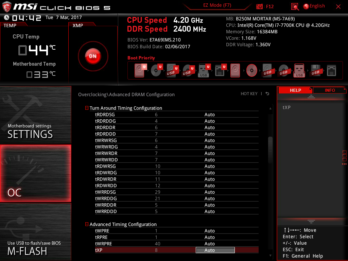Open the English language selector
This screenshot has height=261, width=348.
pyautogui.click(x=314, y=6)
